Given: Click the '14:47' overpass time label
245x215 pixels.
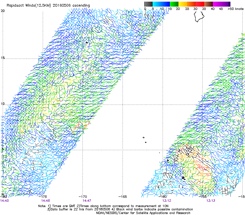Looking at the screenshot, I should (87, 201).
